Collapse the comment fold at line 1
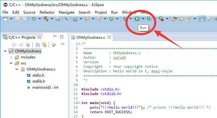The height and width of the screenshot is (118, 217). click(79, 44)
